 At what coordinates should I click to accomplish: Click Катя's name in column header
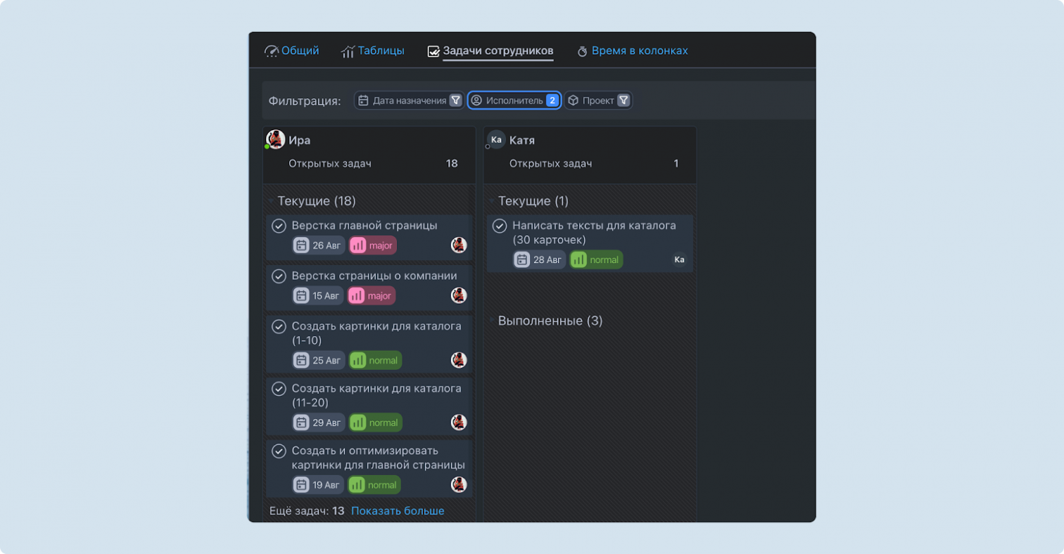coord(522,140)
